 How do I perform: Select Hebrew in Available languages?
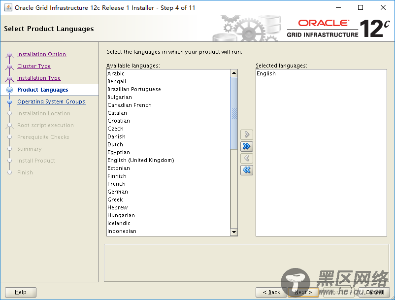(168, 207)
